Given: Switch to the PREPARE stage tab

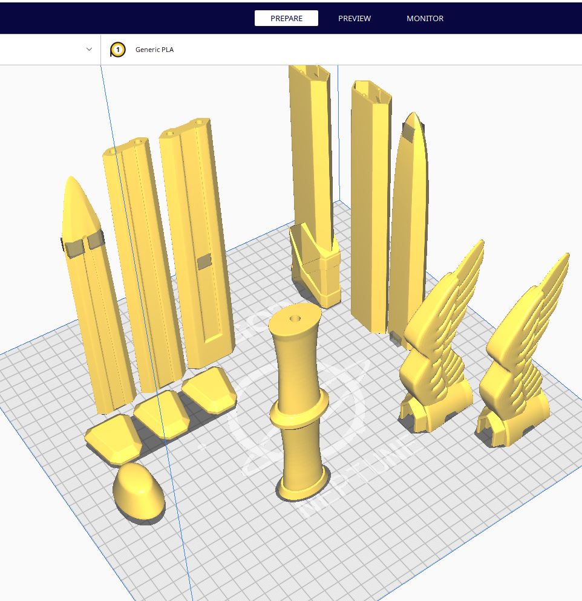Looking at the screenshot, I should tap(286, 18).
